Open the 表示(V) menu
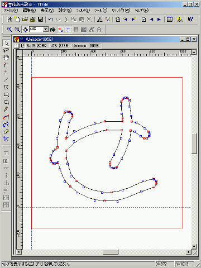Image resolution: width=201 pixels, height=268 pixels. 47,11
